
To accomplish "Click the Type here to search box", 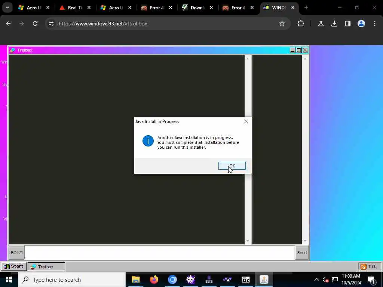I will coord(72,280).
